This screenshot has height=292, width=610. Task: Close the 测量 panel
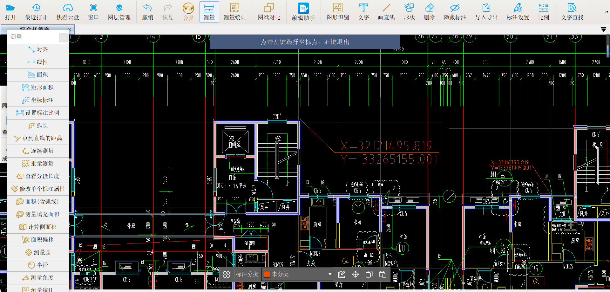64,37
